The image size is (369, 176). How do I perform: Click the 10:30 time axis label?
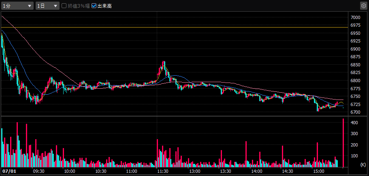coord(101,171)
